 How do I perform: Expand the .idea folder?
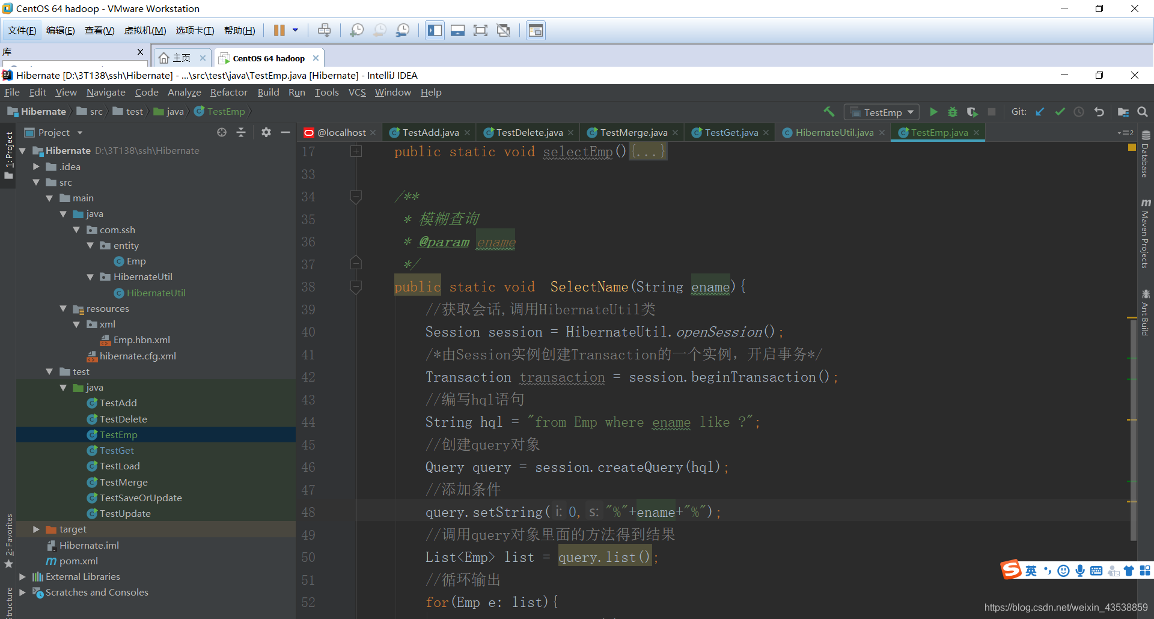(36, 166)
